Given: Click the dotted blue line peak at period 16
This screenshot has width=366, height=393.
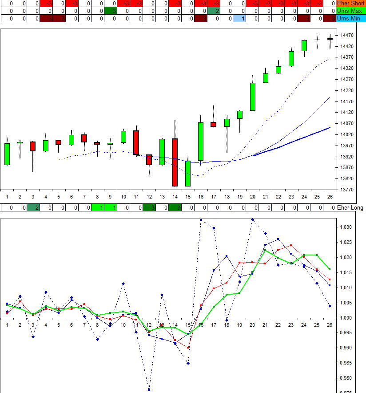Looking at the screenshot, I should (x=201, y=220).
